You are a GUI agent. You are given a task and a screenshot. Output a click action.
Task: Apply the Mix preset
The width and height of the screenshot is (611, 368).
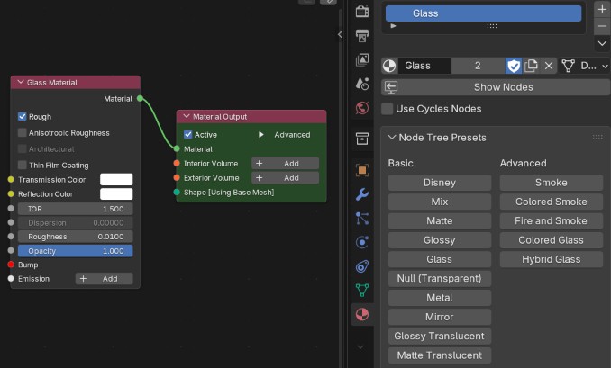pyautogui.click(x=440, y=202)
